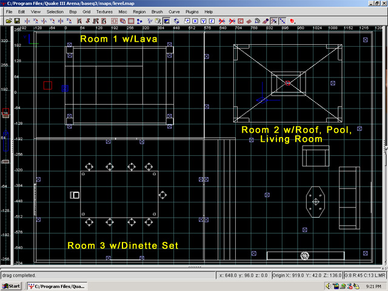Rotate selection around the Z axis

(69, 21)
